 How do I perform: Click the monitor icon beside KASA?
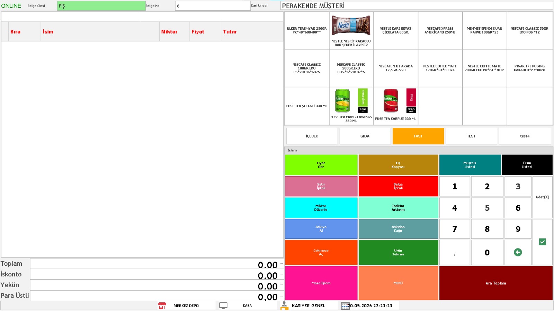[x=223, y=305]
